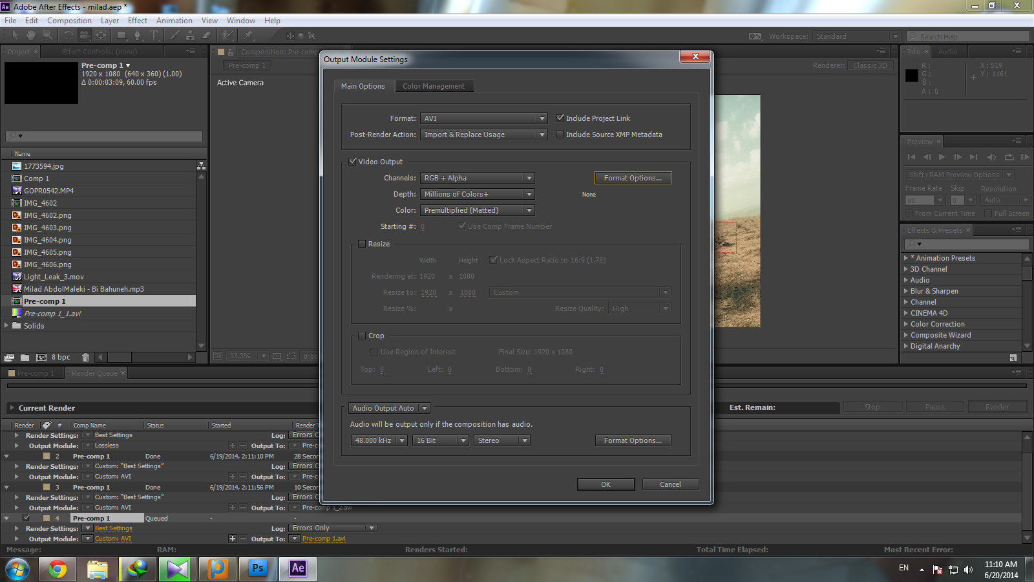Toggle loop options in Preview panel
This screenshot has height=582, width=1034.
(x=1009, y=156)
